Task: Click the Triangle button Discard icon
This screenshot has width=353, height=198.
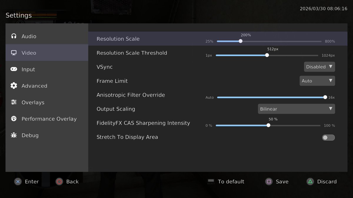Action: click(309, 182)
